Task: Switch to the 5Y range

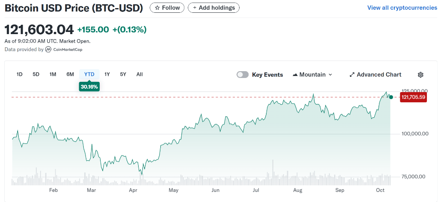Action: pyautogui.click(x=123, y=74)
